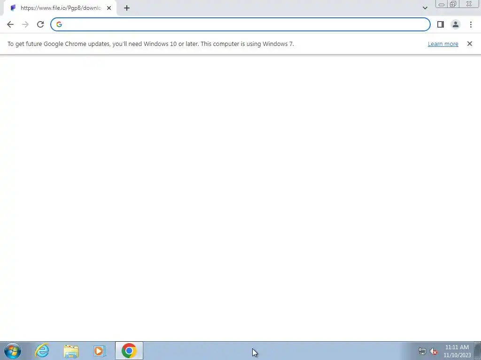Click the forward navigation arrow
The image size is (481, 360).
pos(25,24)
